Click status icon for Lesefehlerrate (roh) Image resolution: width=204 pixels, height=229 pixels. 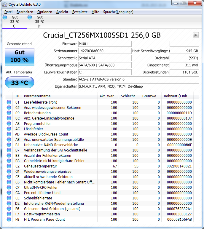click(9, 102)
